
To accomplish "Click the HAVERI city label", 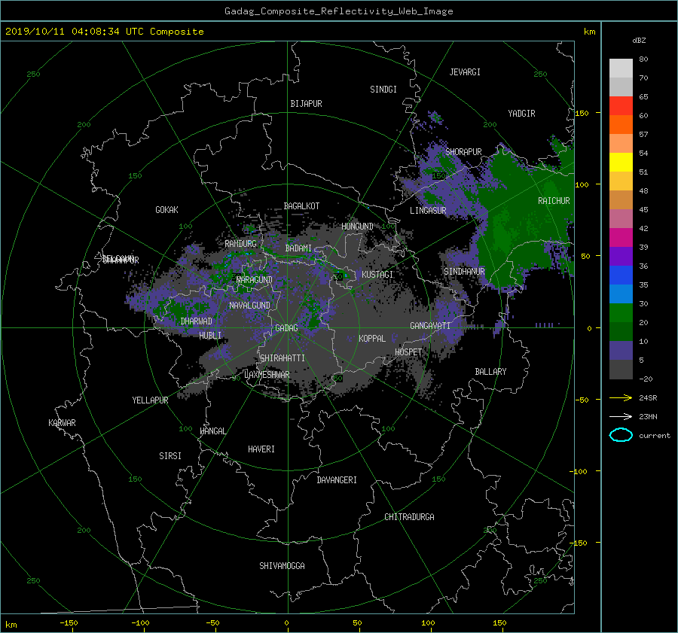I will (x=261, y=449).
